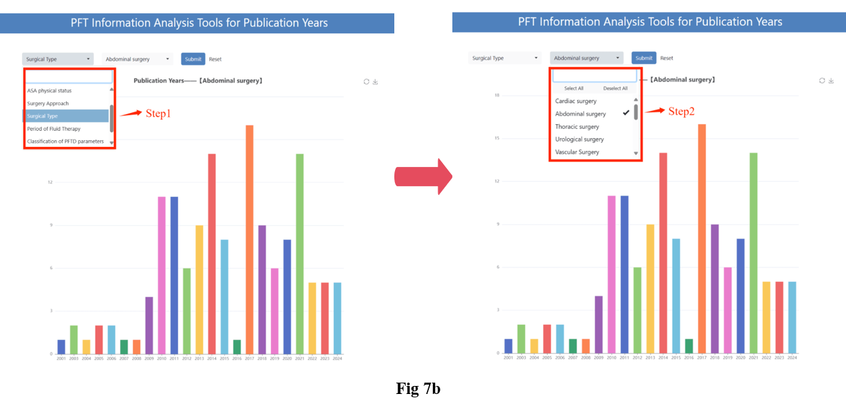
Task: Click search field in right surgery dropdown
Action: 594,76
